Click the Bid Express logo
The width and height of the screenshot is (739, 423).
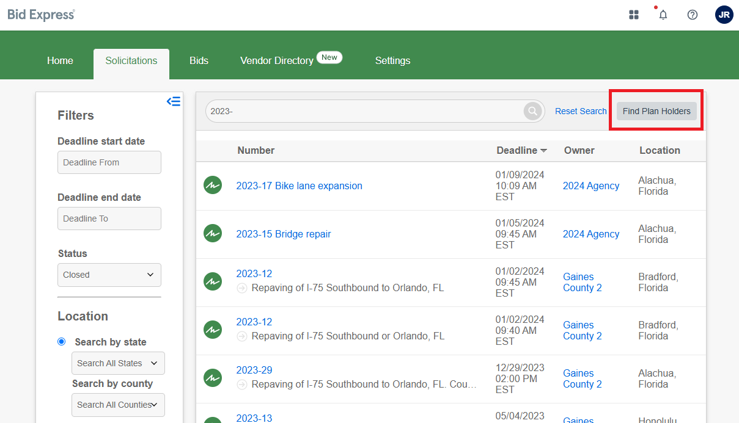pyautogui.click(x=41, y=15)
